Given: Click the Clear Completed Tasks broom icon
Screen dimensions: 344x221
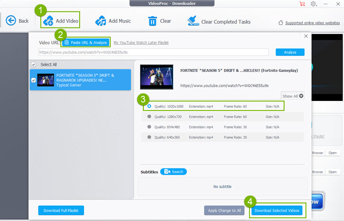Looking at the screenshot, I should click(193, 21).
